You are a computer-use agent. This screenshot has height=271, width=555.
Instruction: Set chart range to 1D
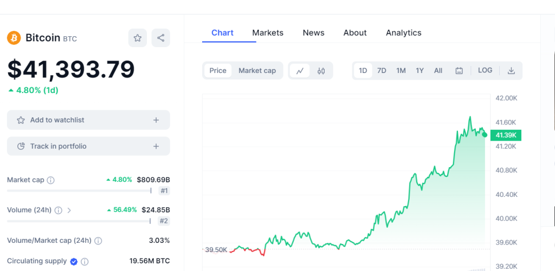[363, 71]
